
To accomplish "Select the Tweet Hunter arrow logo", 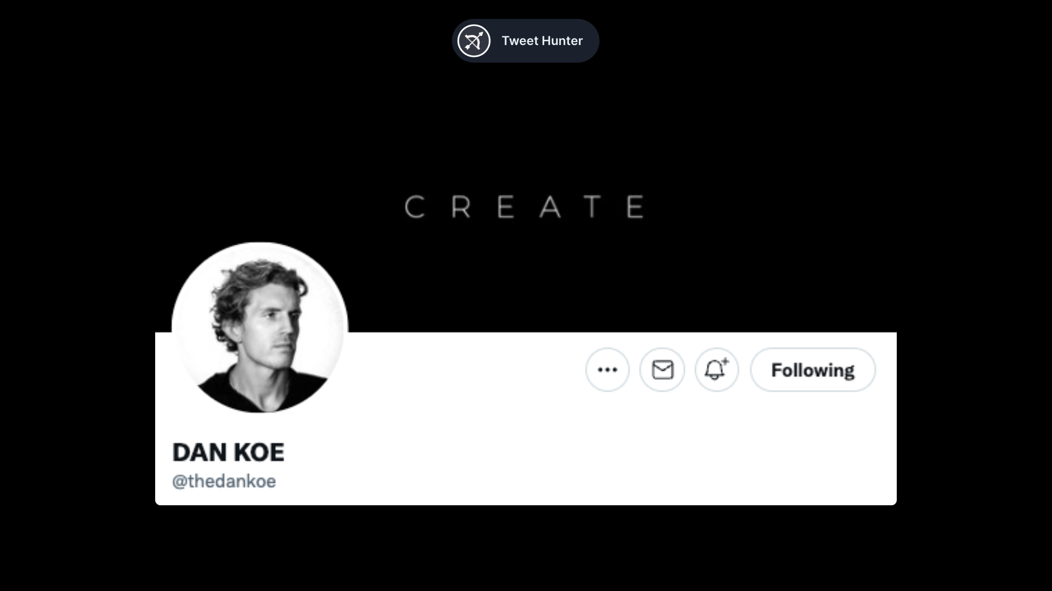I will click(x=473, y=40).
